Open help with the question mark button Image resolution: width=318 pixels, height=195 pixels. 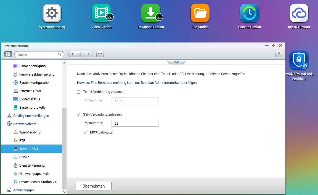pos(279,54)
